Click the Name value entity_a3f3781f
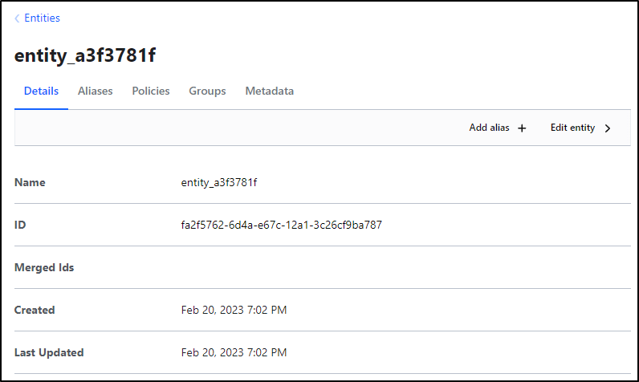Viewport: 639px width, 382px height. (219, 182)
